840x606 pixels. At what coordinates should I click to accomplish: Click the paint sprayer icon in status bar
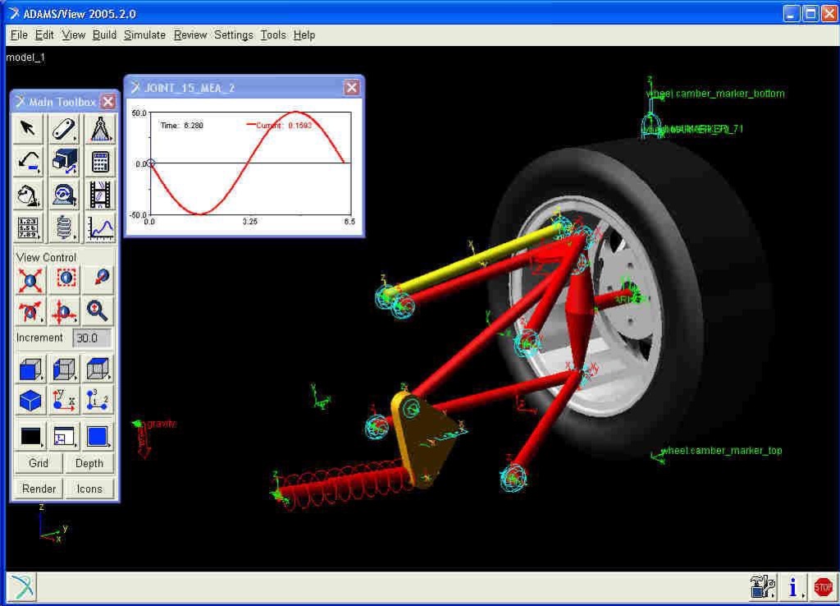click(762, 587)
